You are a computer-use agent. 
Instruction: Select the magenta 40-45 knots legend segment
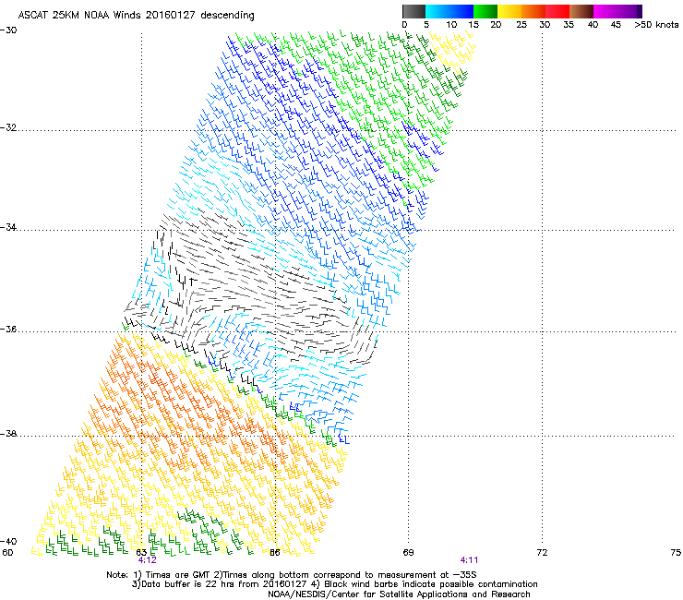[x=605, y=11]
